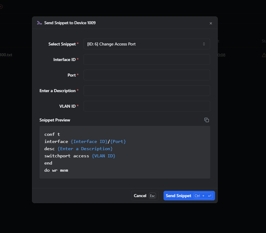The height and width of the screenshot is (233, 266).
Task: Click the 'do wr mem' line in preview
Action: tap(56, 170)
